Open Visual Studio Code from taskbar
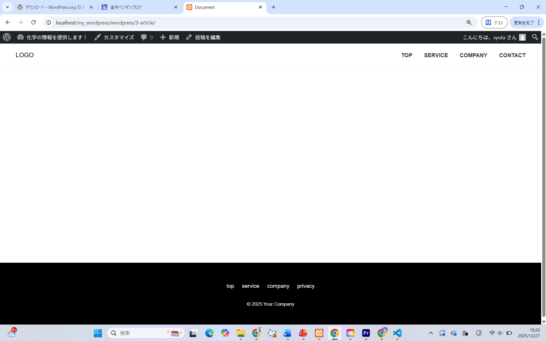The image size is (546, 341). point(397,333)
